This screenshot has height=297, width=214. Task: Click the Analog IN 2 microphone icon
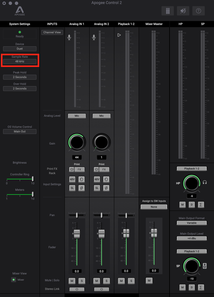pos(94,37)
